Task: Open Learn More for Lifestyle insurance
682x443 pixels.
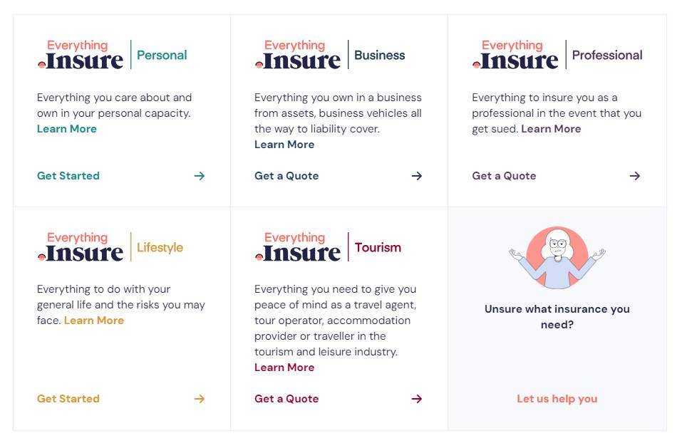Action: coord(94,320)
